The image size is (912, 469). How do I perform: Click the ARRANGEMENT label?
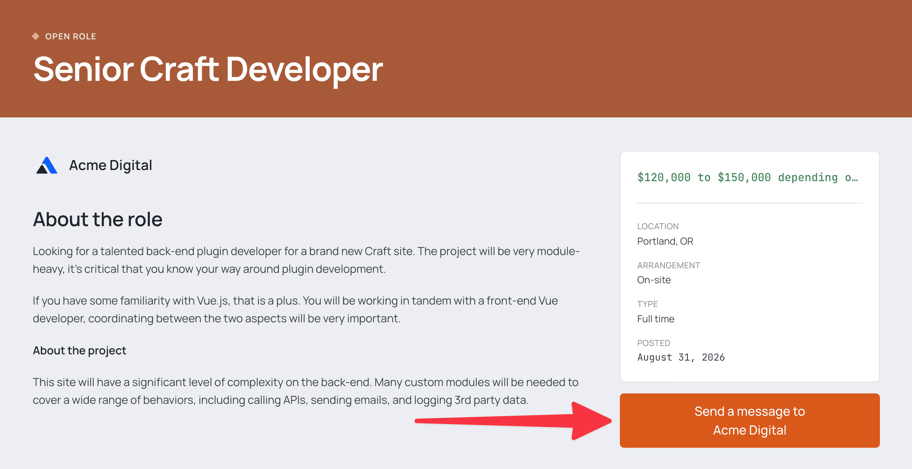click(x=668, y=265)
